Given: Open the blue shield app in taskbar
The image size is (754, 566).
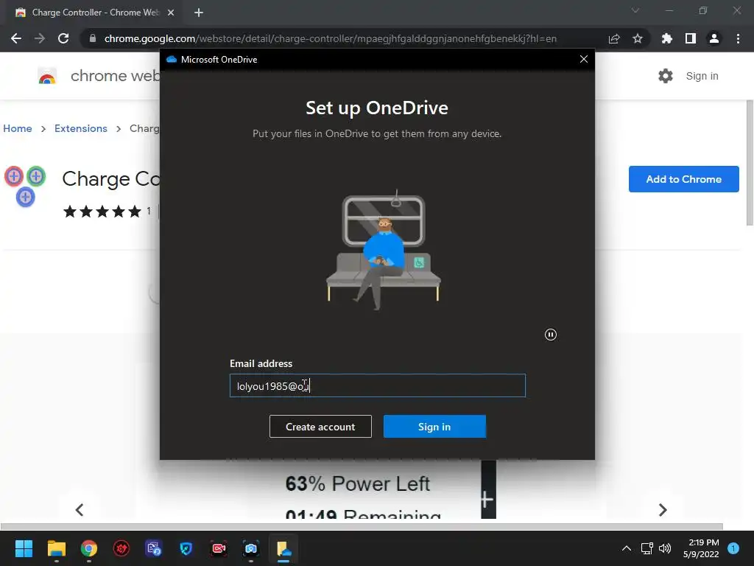Looking at the screenshot, I should [x=186, y=548].
